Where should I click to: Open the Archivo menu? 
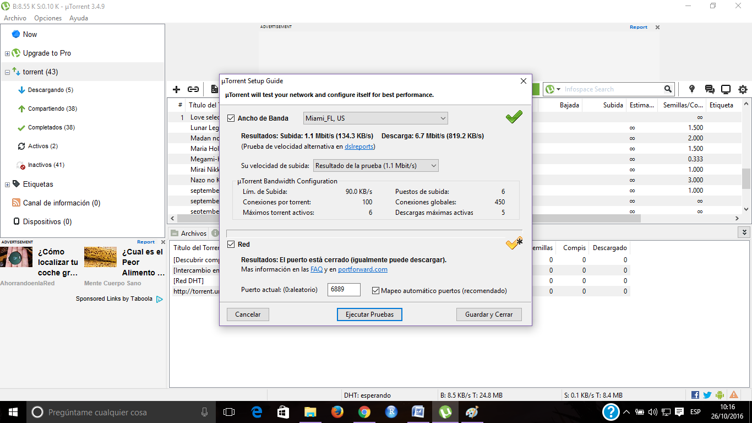click(x=15, y=18)
